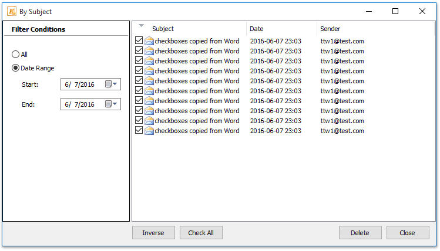Screen dimensions: 440x251
Task: Click the sort triangle left of the Subject column
Action: pyautogui.click(x=141, y=25)
